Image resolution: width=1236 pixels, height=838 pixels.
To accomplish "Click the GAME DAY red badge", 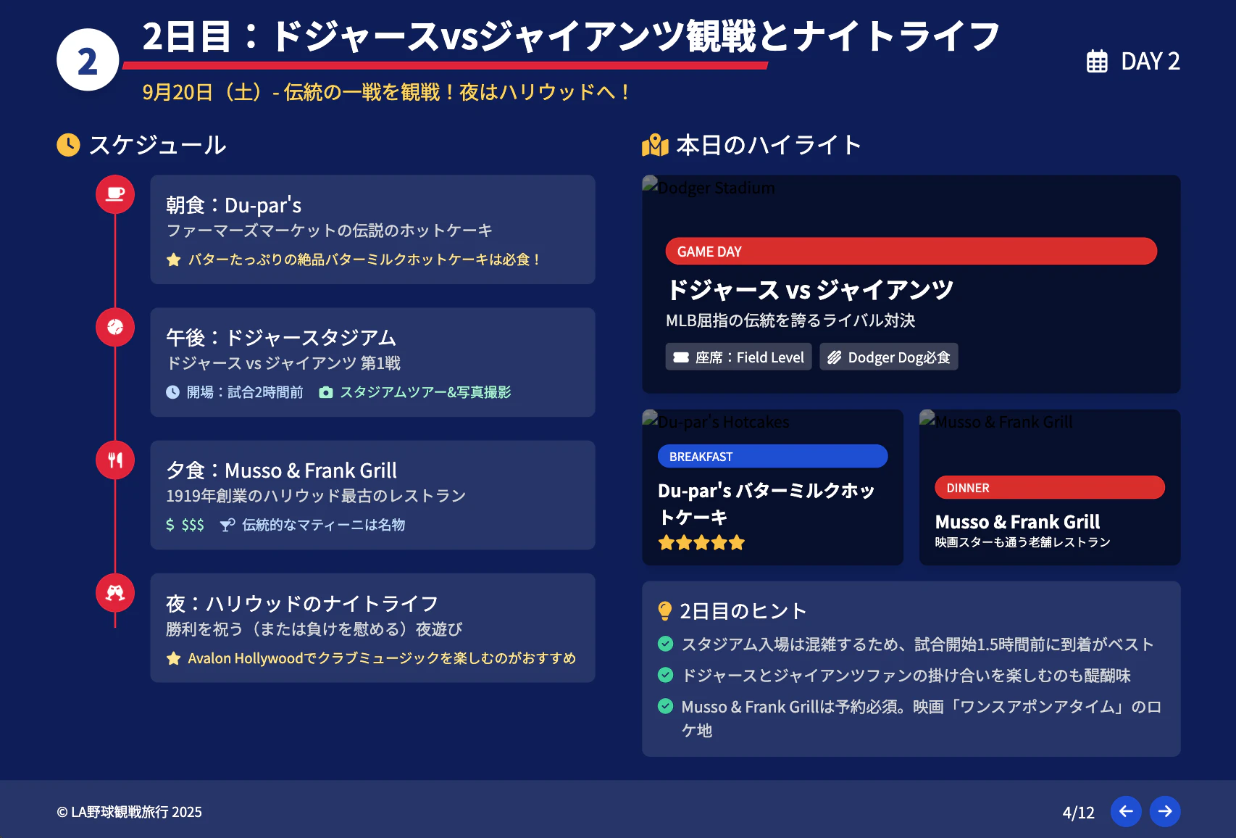I will [911, 251].
